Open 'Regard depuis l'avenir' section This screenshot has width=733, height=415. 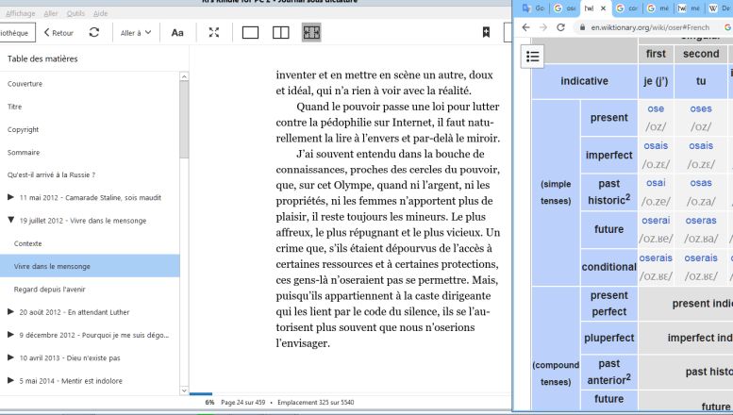50,290
